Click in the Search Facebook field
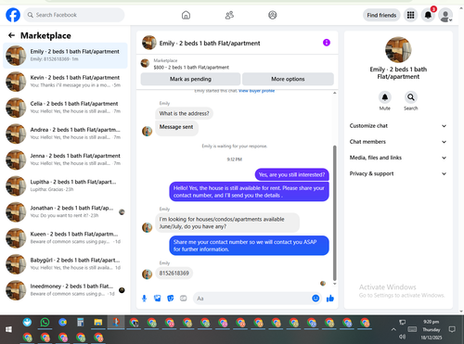464x344 pixels. (x=74, y=15)
